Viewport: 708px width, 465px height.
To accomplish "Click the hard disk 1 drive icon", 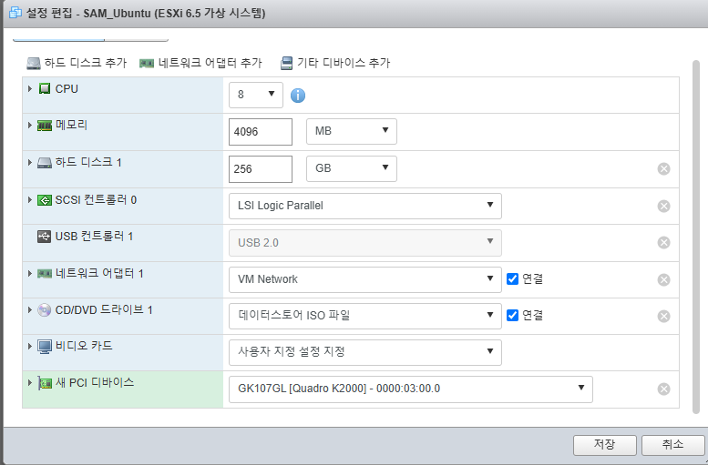I will (45, 162).
